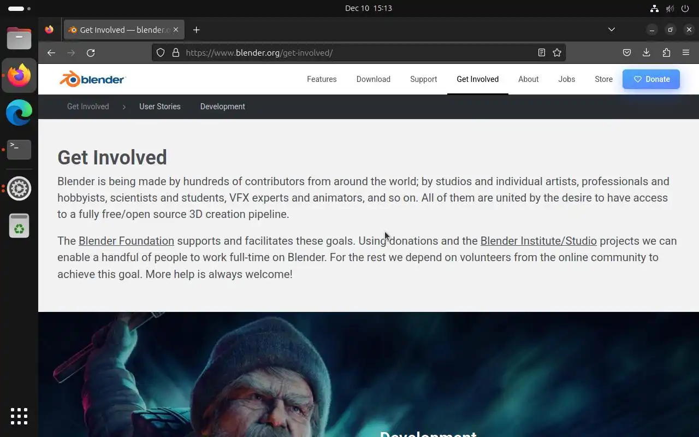Expand the list all tabs chevron

pos(612,29)
